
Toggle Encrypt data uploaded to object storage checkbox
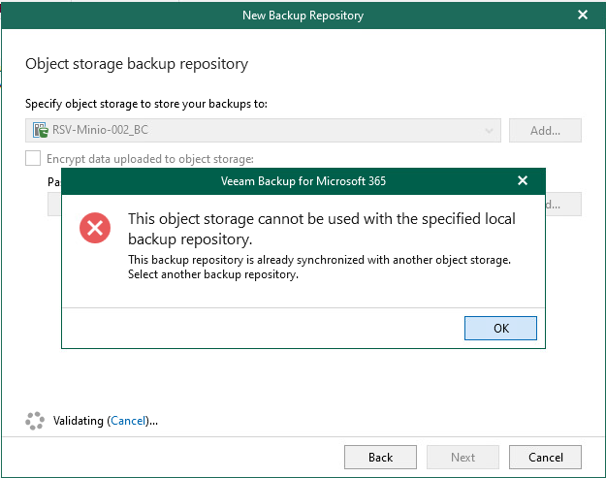tap(33, 158)
